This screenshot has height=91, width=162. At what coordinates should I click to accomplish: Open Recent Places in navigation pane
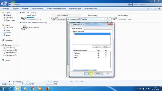click(10, 20)
